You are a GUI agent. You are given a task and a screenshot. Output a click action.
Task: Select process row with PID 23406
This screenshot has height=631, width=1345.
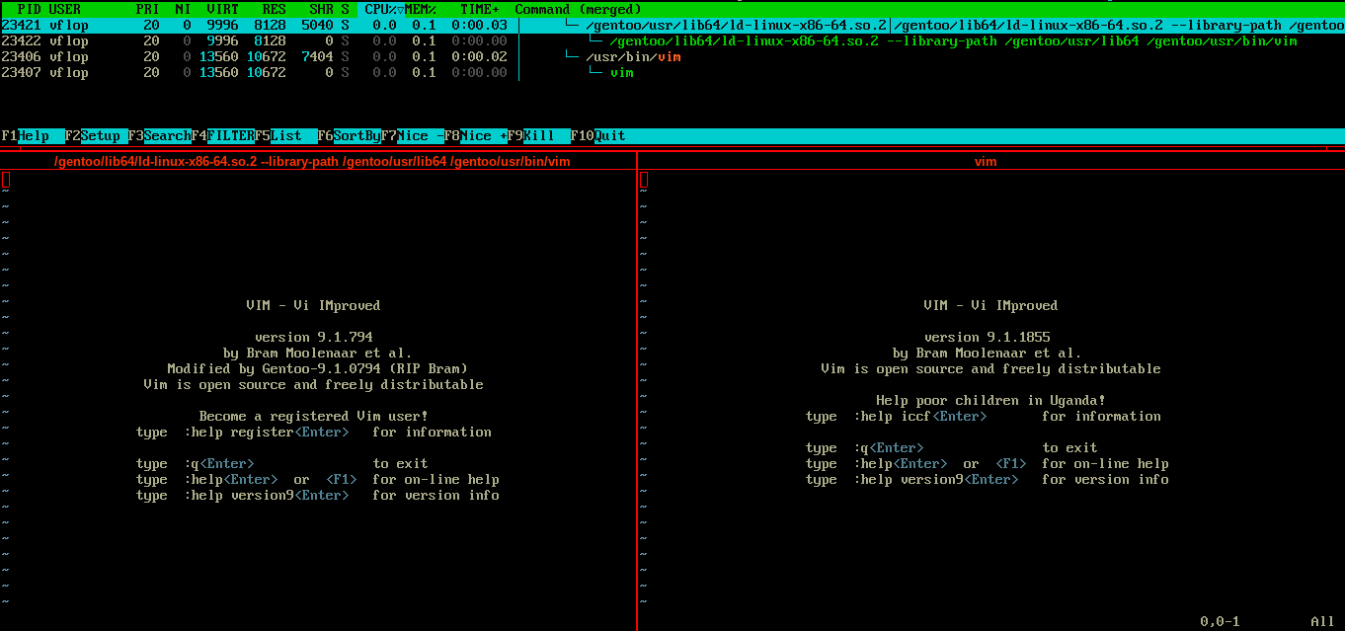point(672,56)
